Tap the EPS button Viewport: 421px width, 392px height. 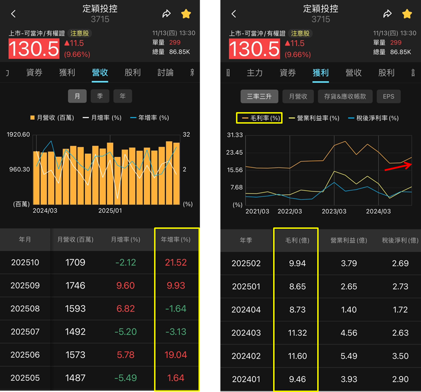pos(388,96)
